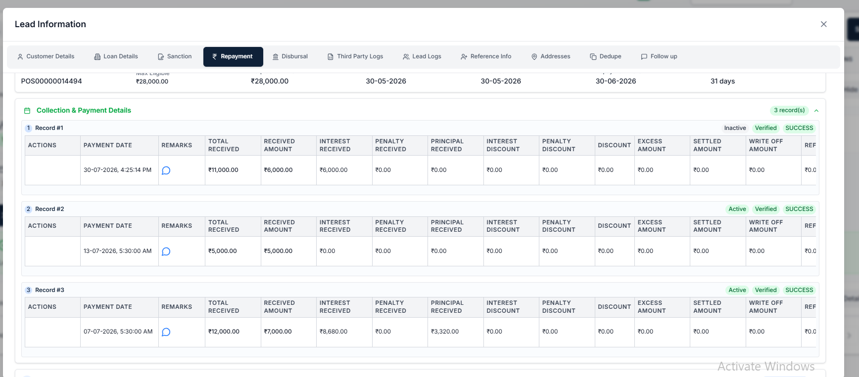Click the Customer Details person icon
Viewport: 859px width, 377px height.
20,57
